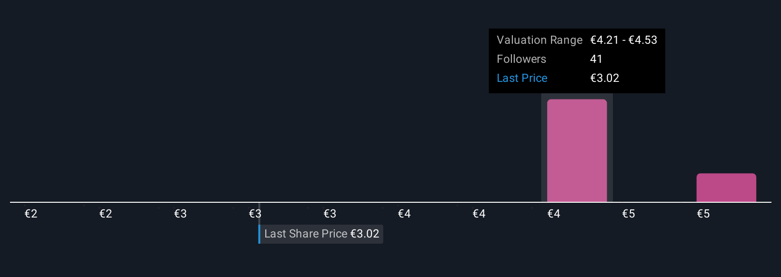Screen dimensions: 781x277
Task: Click the tall pink valuation bar
Action: pos(577,150)
